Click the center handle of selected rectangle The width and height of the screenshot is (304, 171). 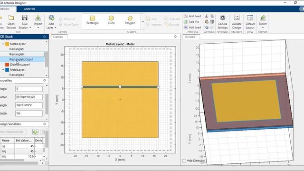pos(120,86)
